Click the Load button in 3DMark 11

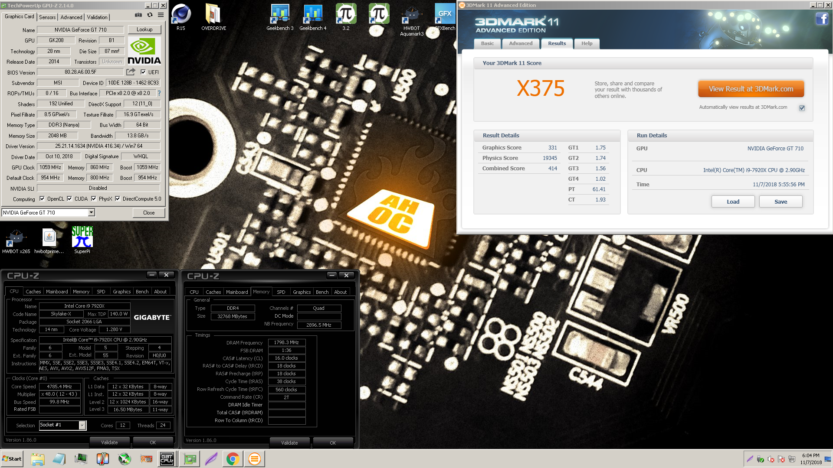pyautogui.click(x=733, y=201)
